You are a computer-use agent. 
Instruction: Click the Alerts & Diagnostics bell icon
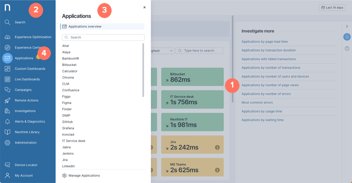tap(7, 122)
